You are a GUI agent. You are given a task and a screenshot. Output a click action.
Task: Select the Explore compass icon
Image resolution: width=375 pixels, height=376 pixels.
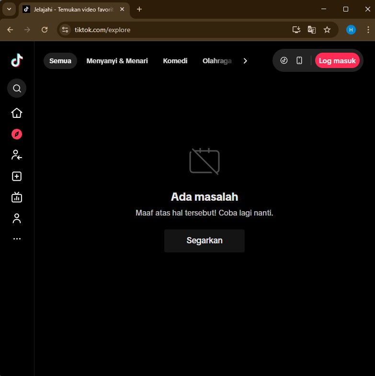coord(17,134)
